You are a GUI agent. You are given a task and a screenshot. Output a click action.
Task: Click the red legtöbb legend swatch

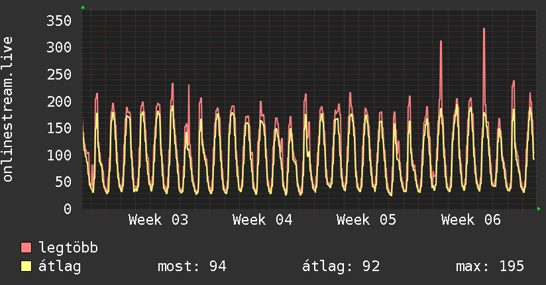(27, 248)
